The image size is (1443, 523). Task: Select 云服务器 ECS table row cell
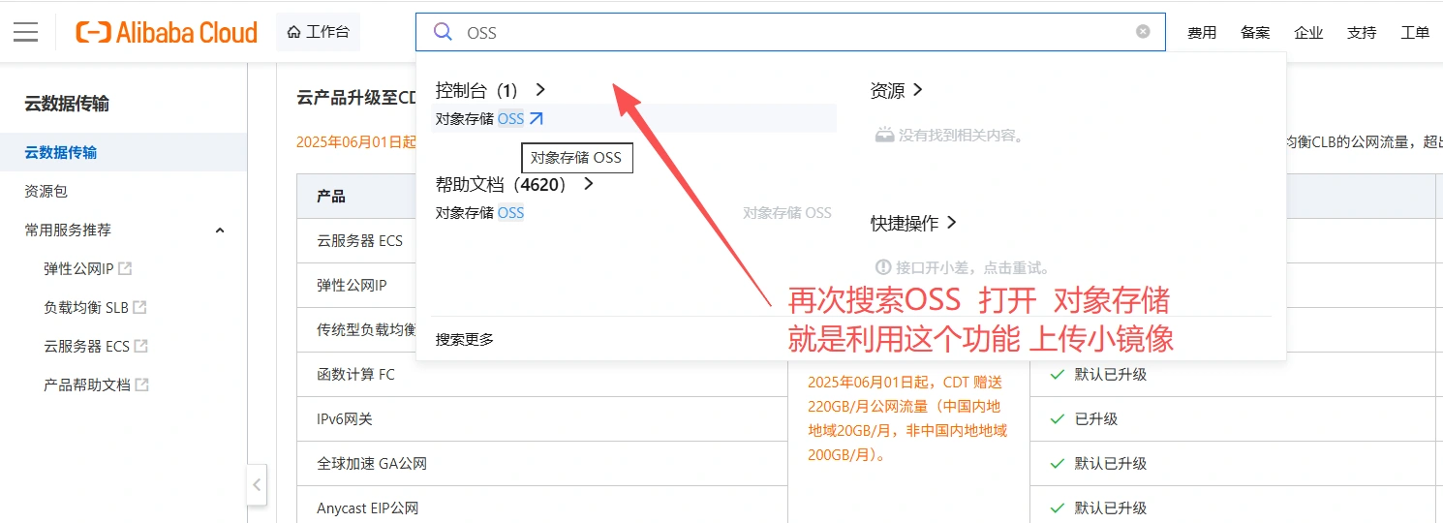pos(360,240)
